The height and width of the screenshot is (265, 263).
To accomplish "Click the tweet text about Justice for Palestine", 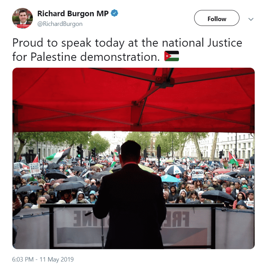I will click(x=127, y=49).
